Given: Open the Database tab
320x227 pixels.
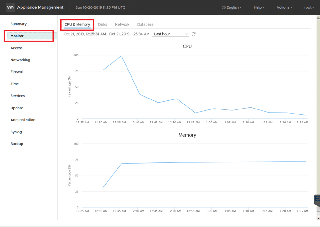Looking at the screenshot, I should 145,24.
